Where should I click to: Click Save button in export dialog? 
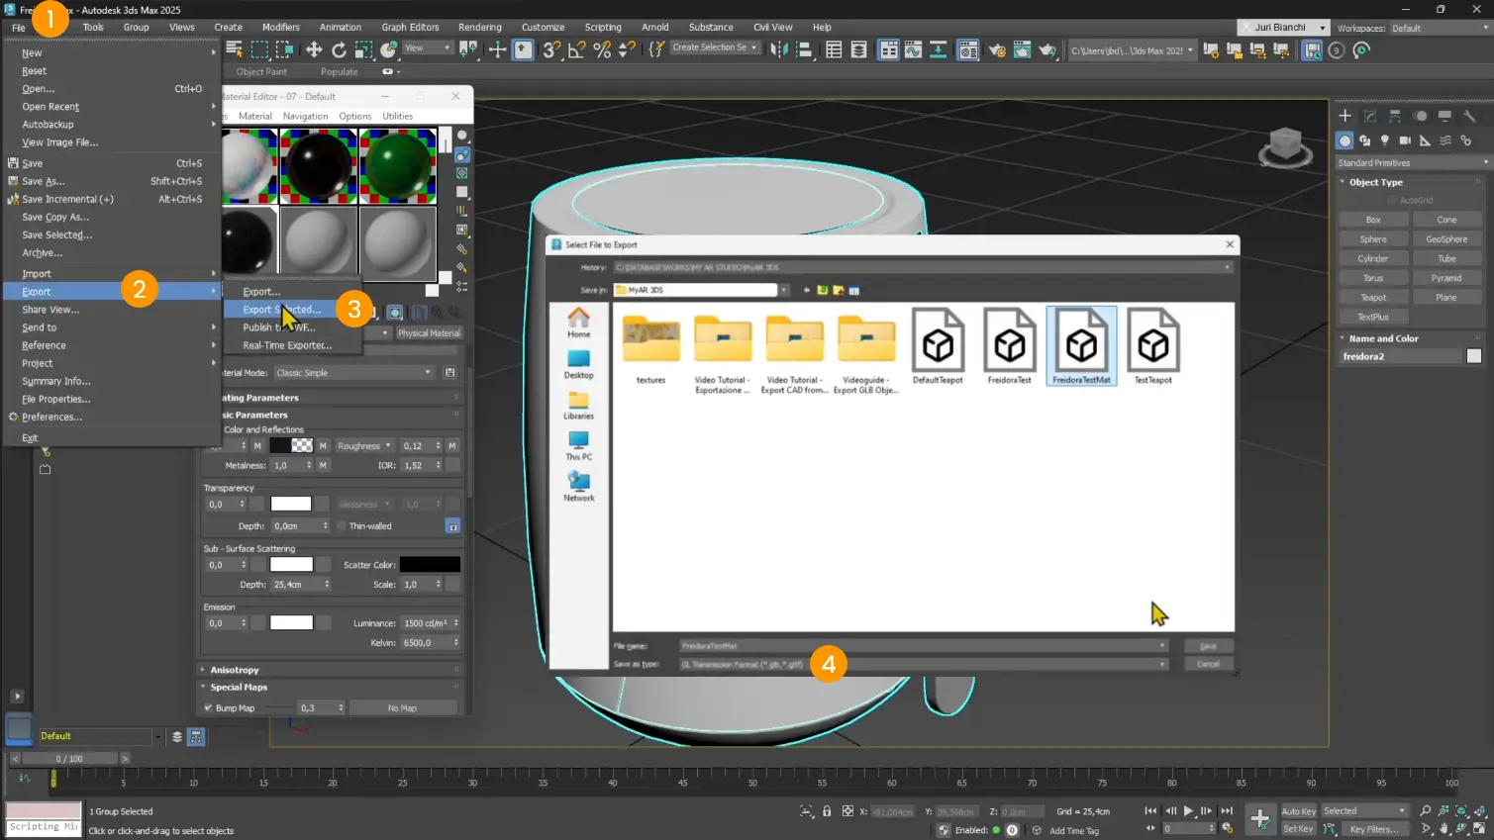(1208, 646)
